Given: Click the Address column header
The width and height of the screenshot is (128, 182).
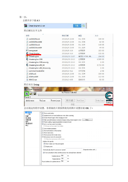Looking at the screenshot, I should tap(30, 101).
